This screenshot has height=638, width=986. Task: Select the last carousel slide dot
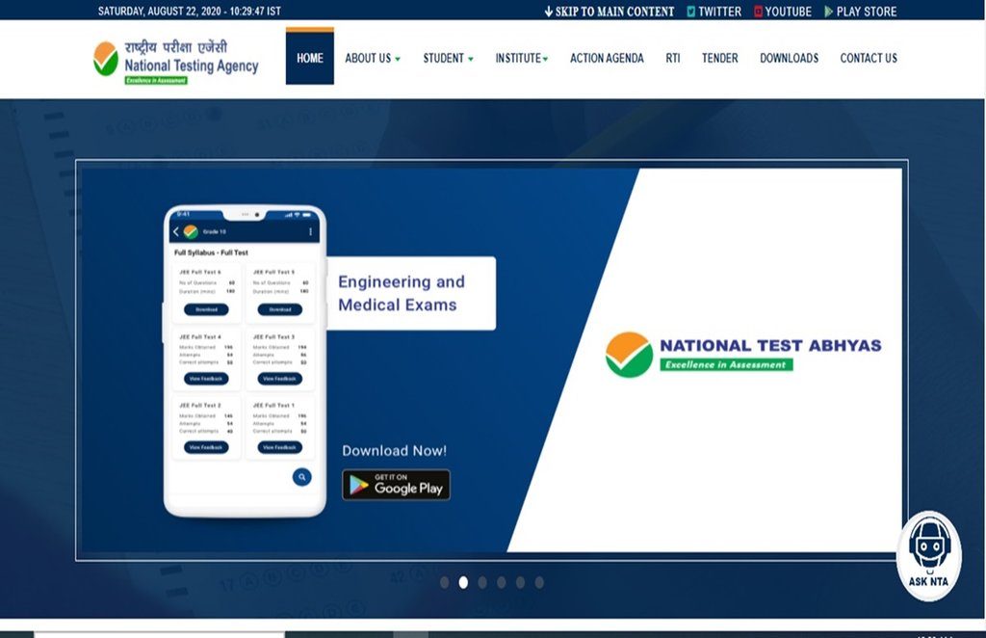click(539, 582)
